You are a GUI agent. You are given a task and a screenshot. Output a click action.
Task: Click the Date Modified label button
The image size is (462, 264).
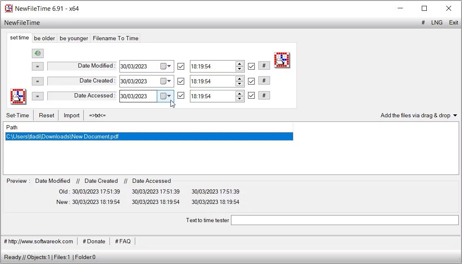[82, 66]
